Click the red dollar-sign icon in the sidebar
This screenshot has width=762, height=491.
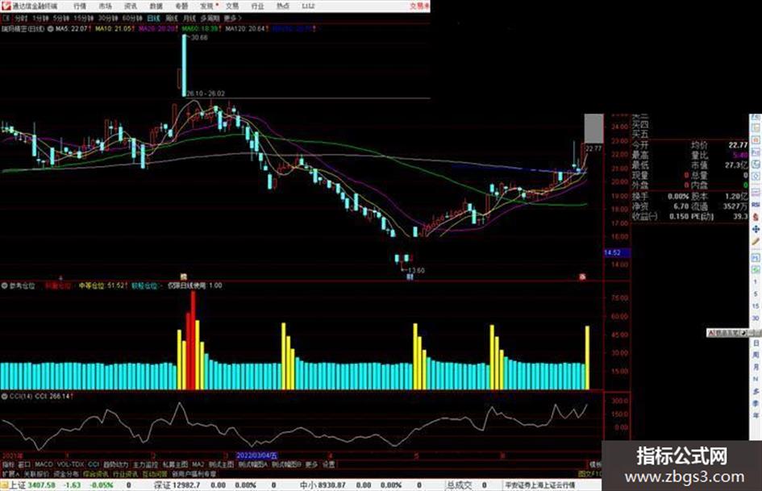pos(756,217)
